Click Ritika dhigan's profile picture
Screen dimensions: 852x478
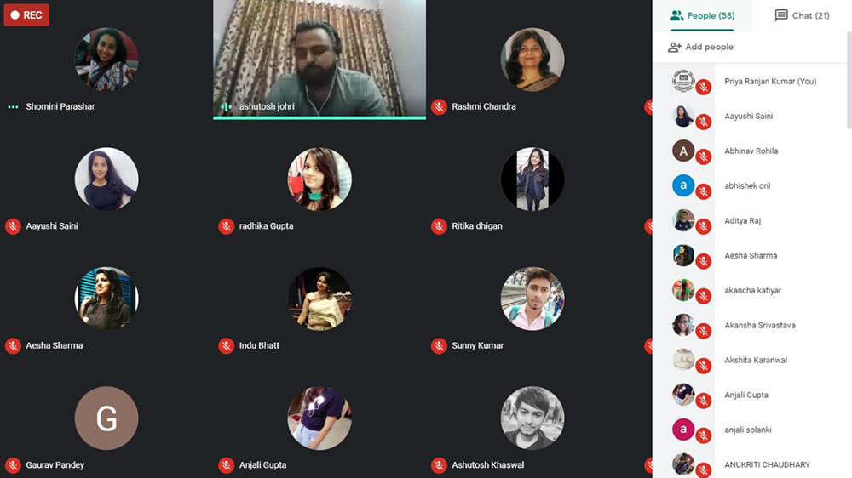[x=532, y=179]
